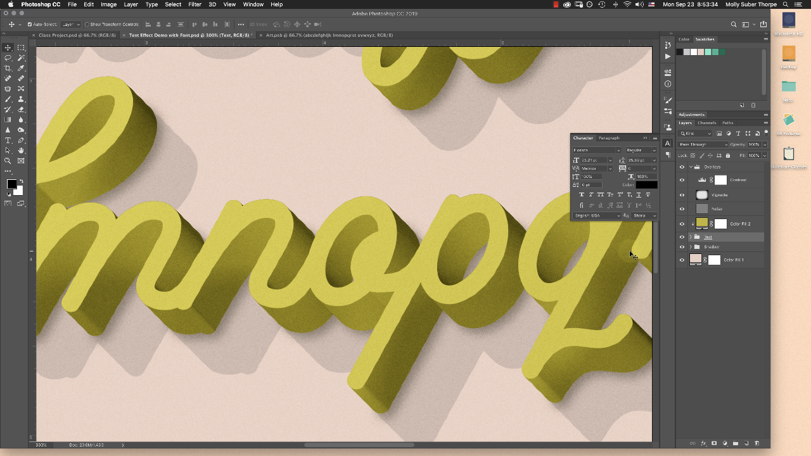Pick the Crop tool in toolbar
This screenshot has height=456, width=811.
[8, 68]
